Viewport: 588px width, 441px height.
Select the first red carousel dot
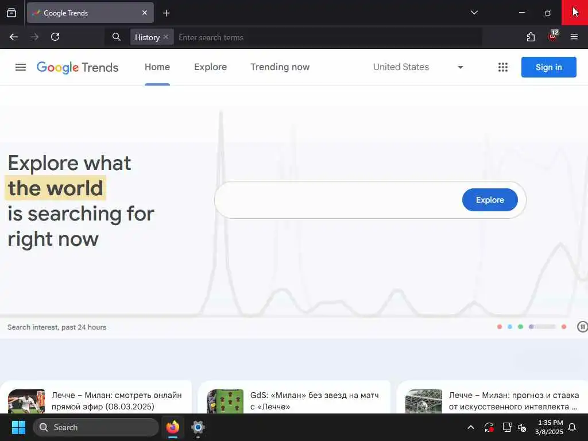pos(500,327)
